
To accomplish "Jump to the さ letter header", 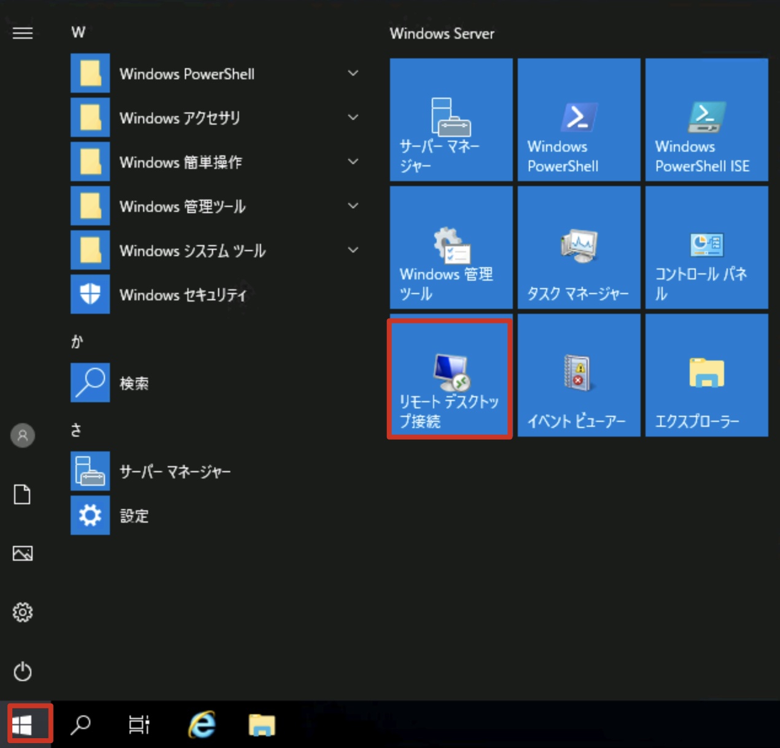I will coord(76,430).
